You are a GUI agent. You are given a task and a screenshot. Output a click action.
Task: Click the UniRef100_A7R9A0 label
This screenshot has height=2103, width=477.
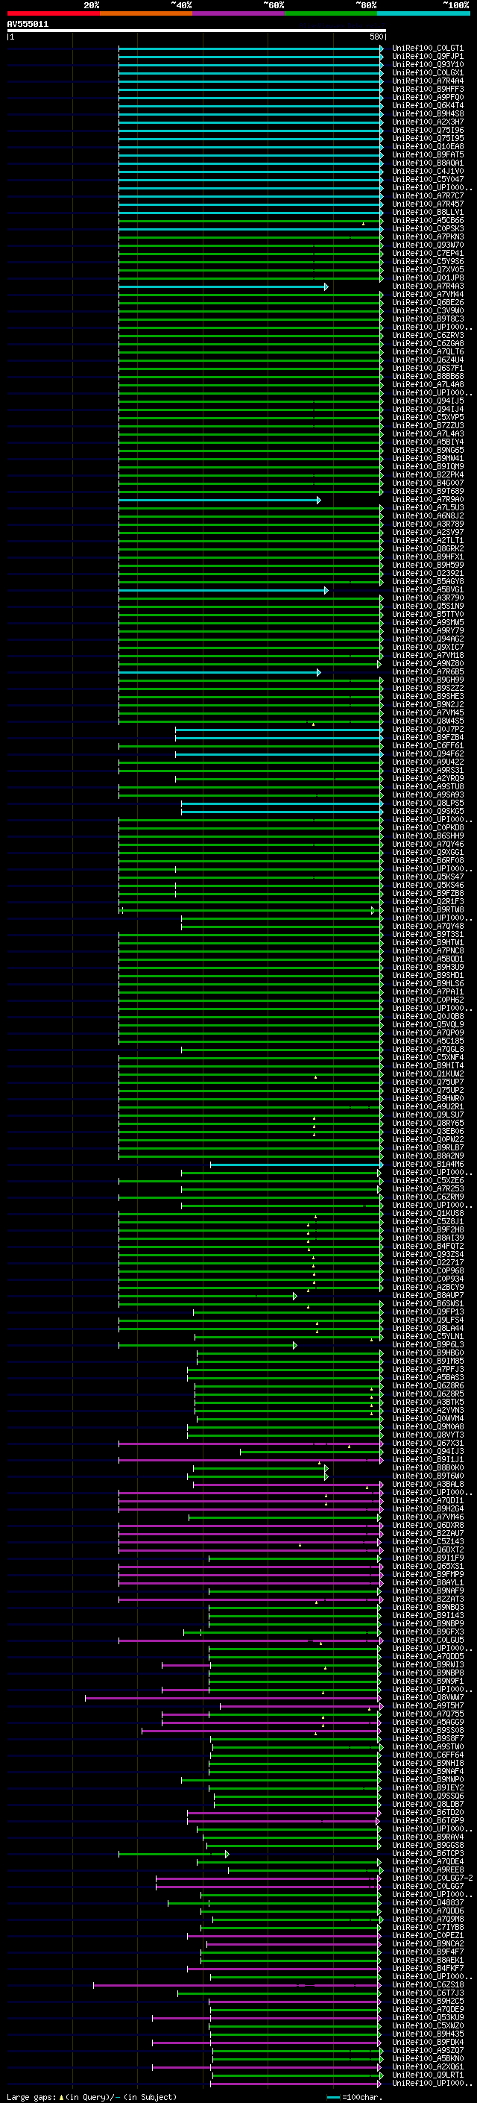[427, 500]
